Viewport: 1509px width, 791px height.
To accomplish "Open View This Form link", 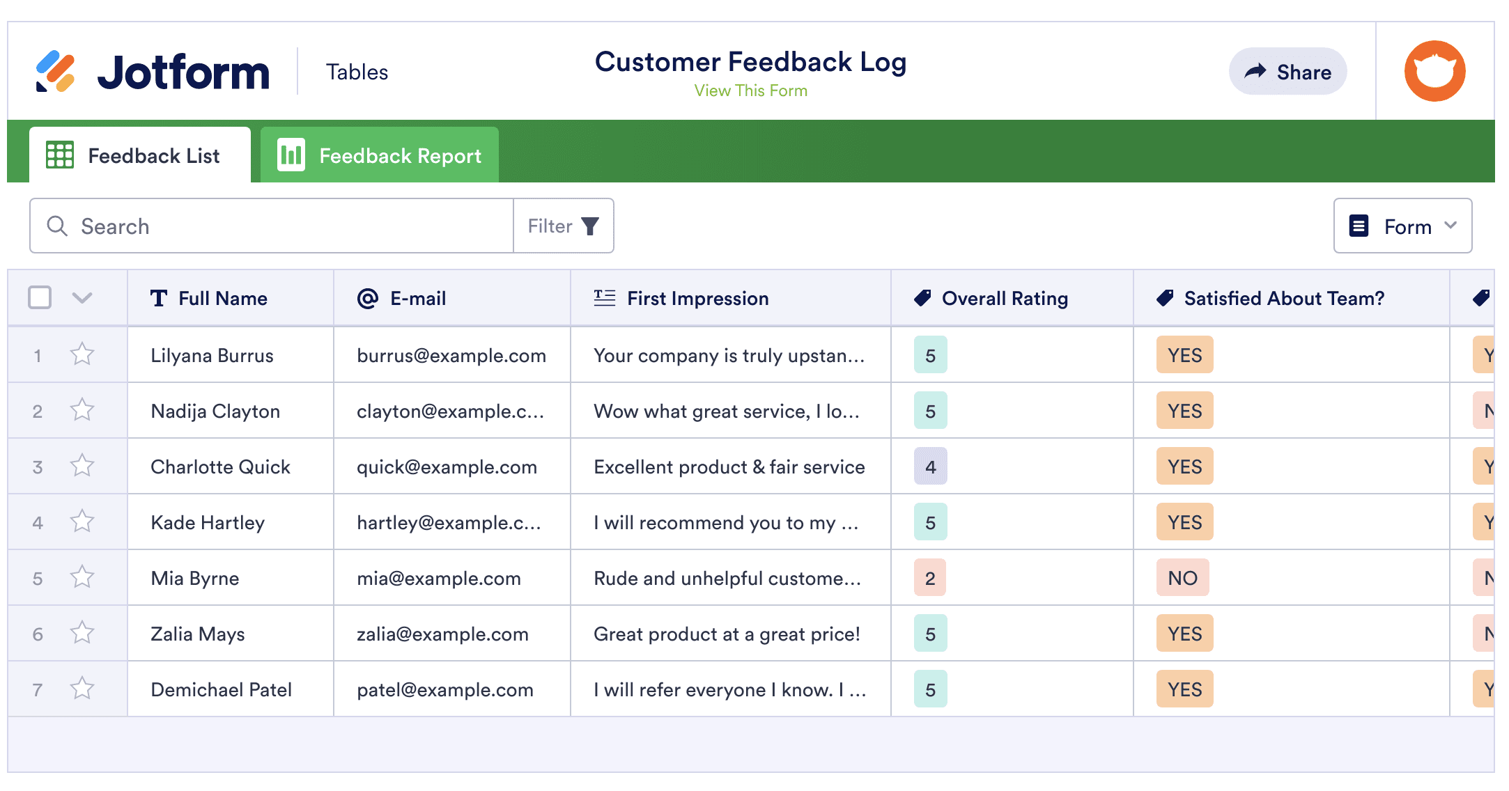I will click(751, 90).
